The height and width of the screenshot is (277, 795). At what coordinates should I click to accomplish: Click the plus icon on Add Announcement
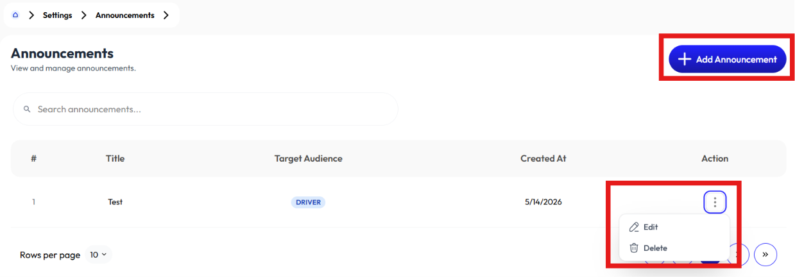685,59
